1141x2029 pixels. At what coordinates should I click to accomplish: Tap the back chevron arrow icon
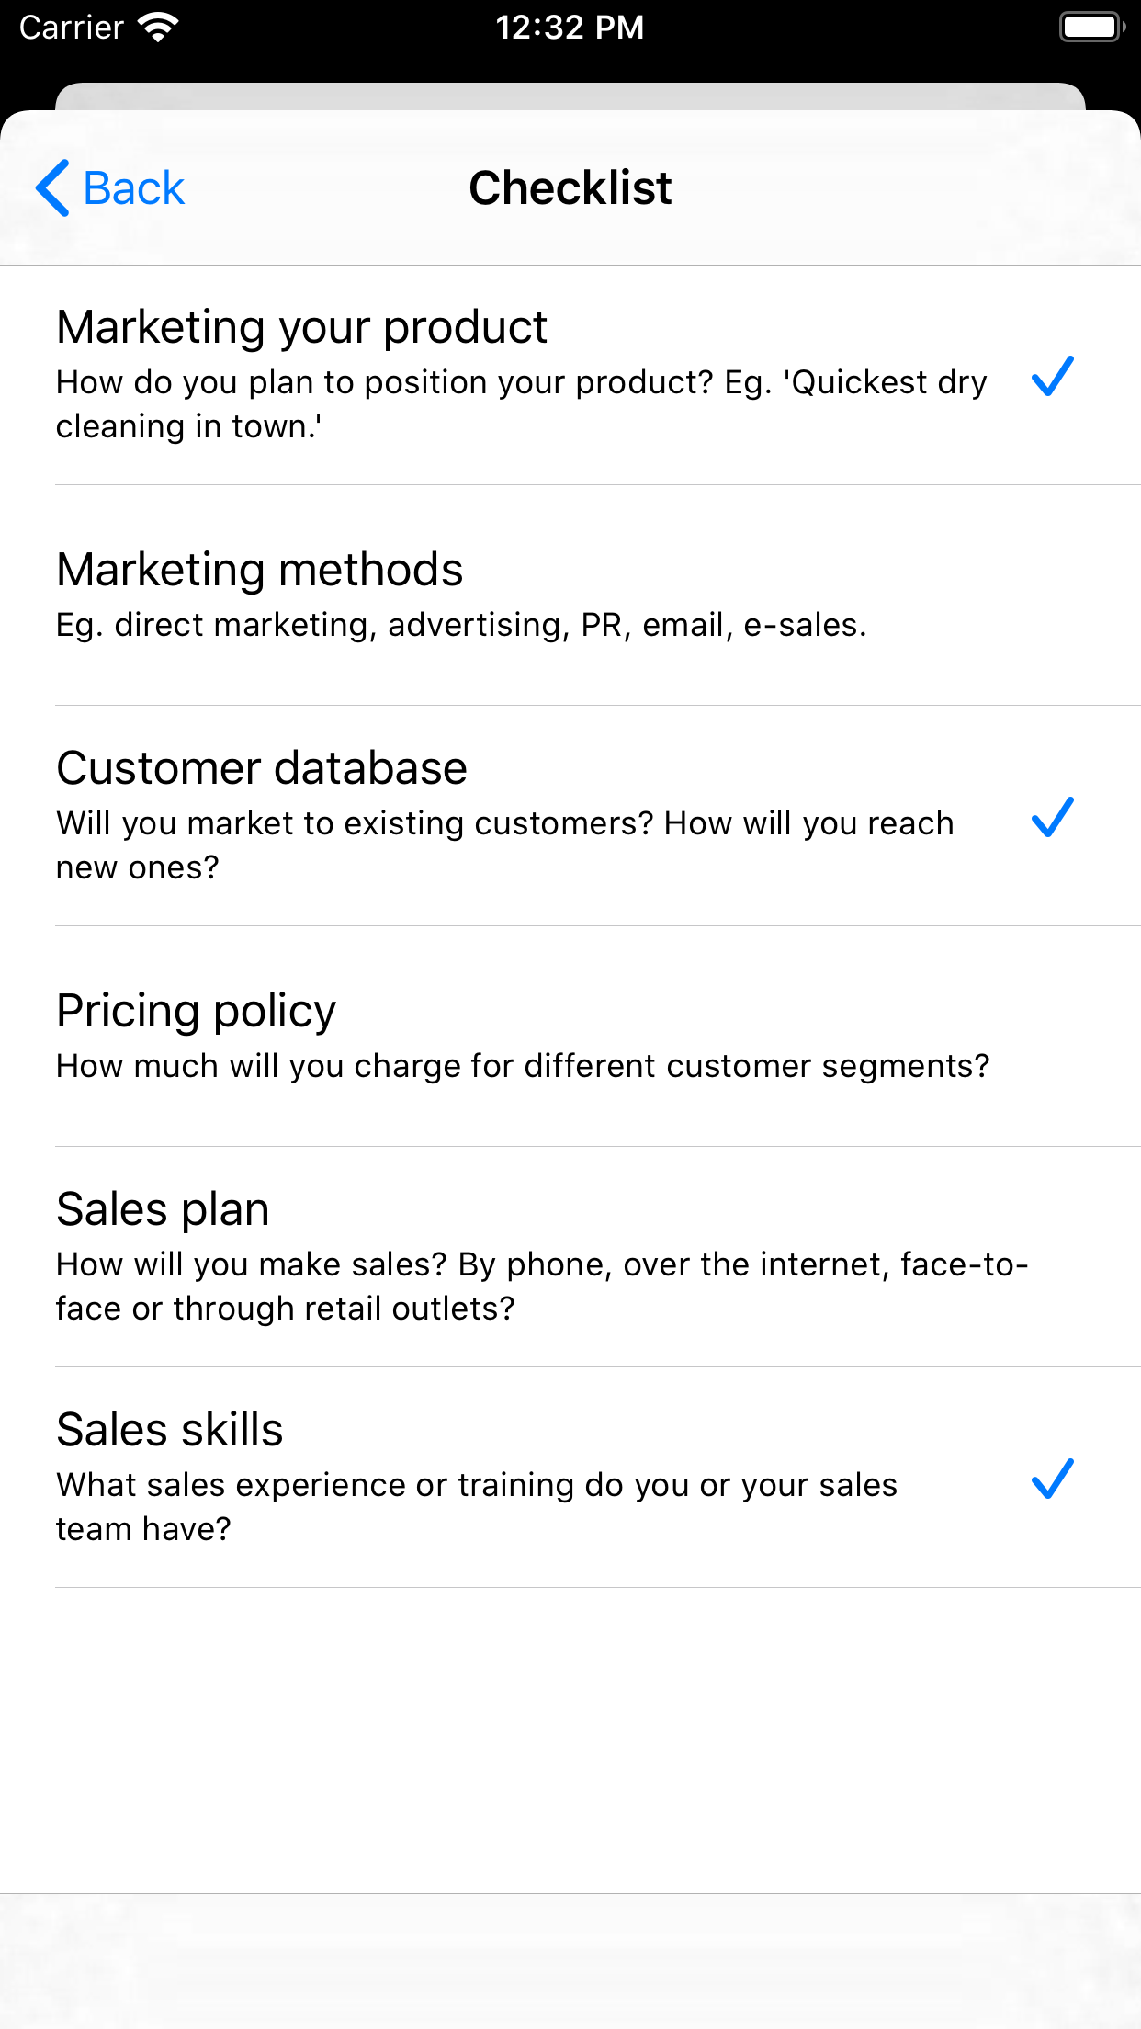tap(53, 188)
